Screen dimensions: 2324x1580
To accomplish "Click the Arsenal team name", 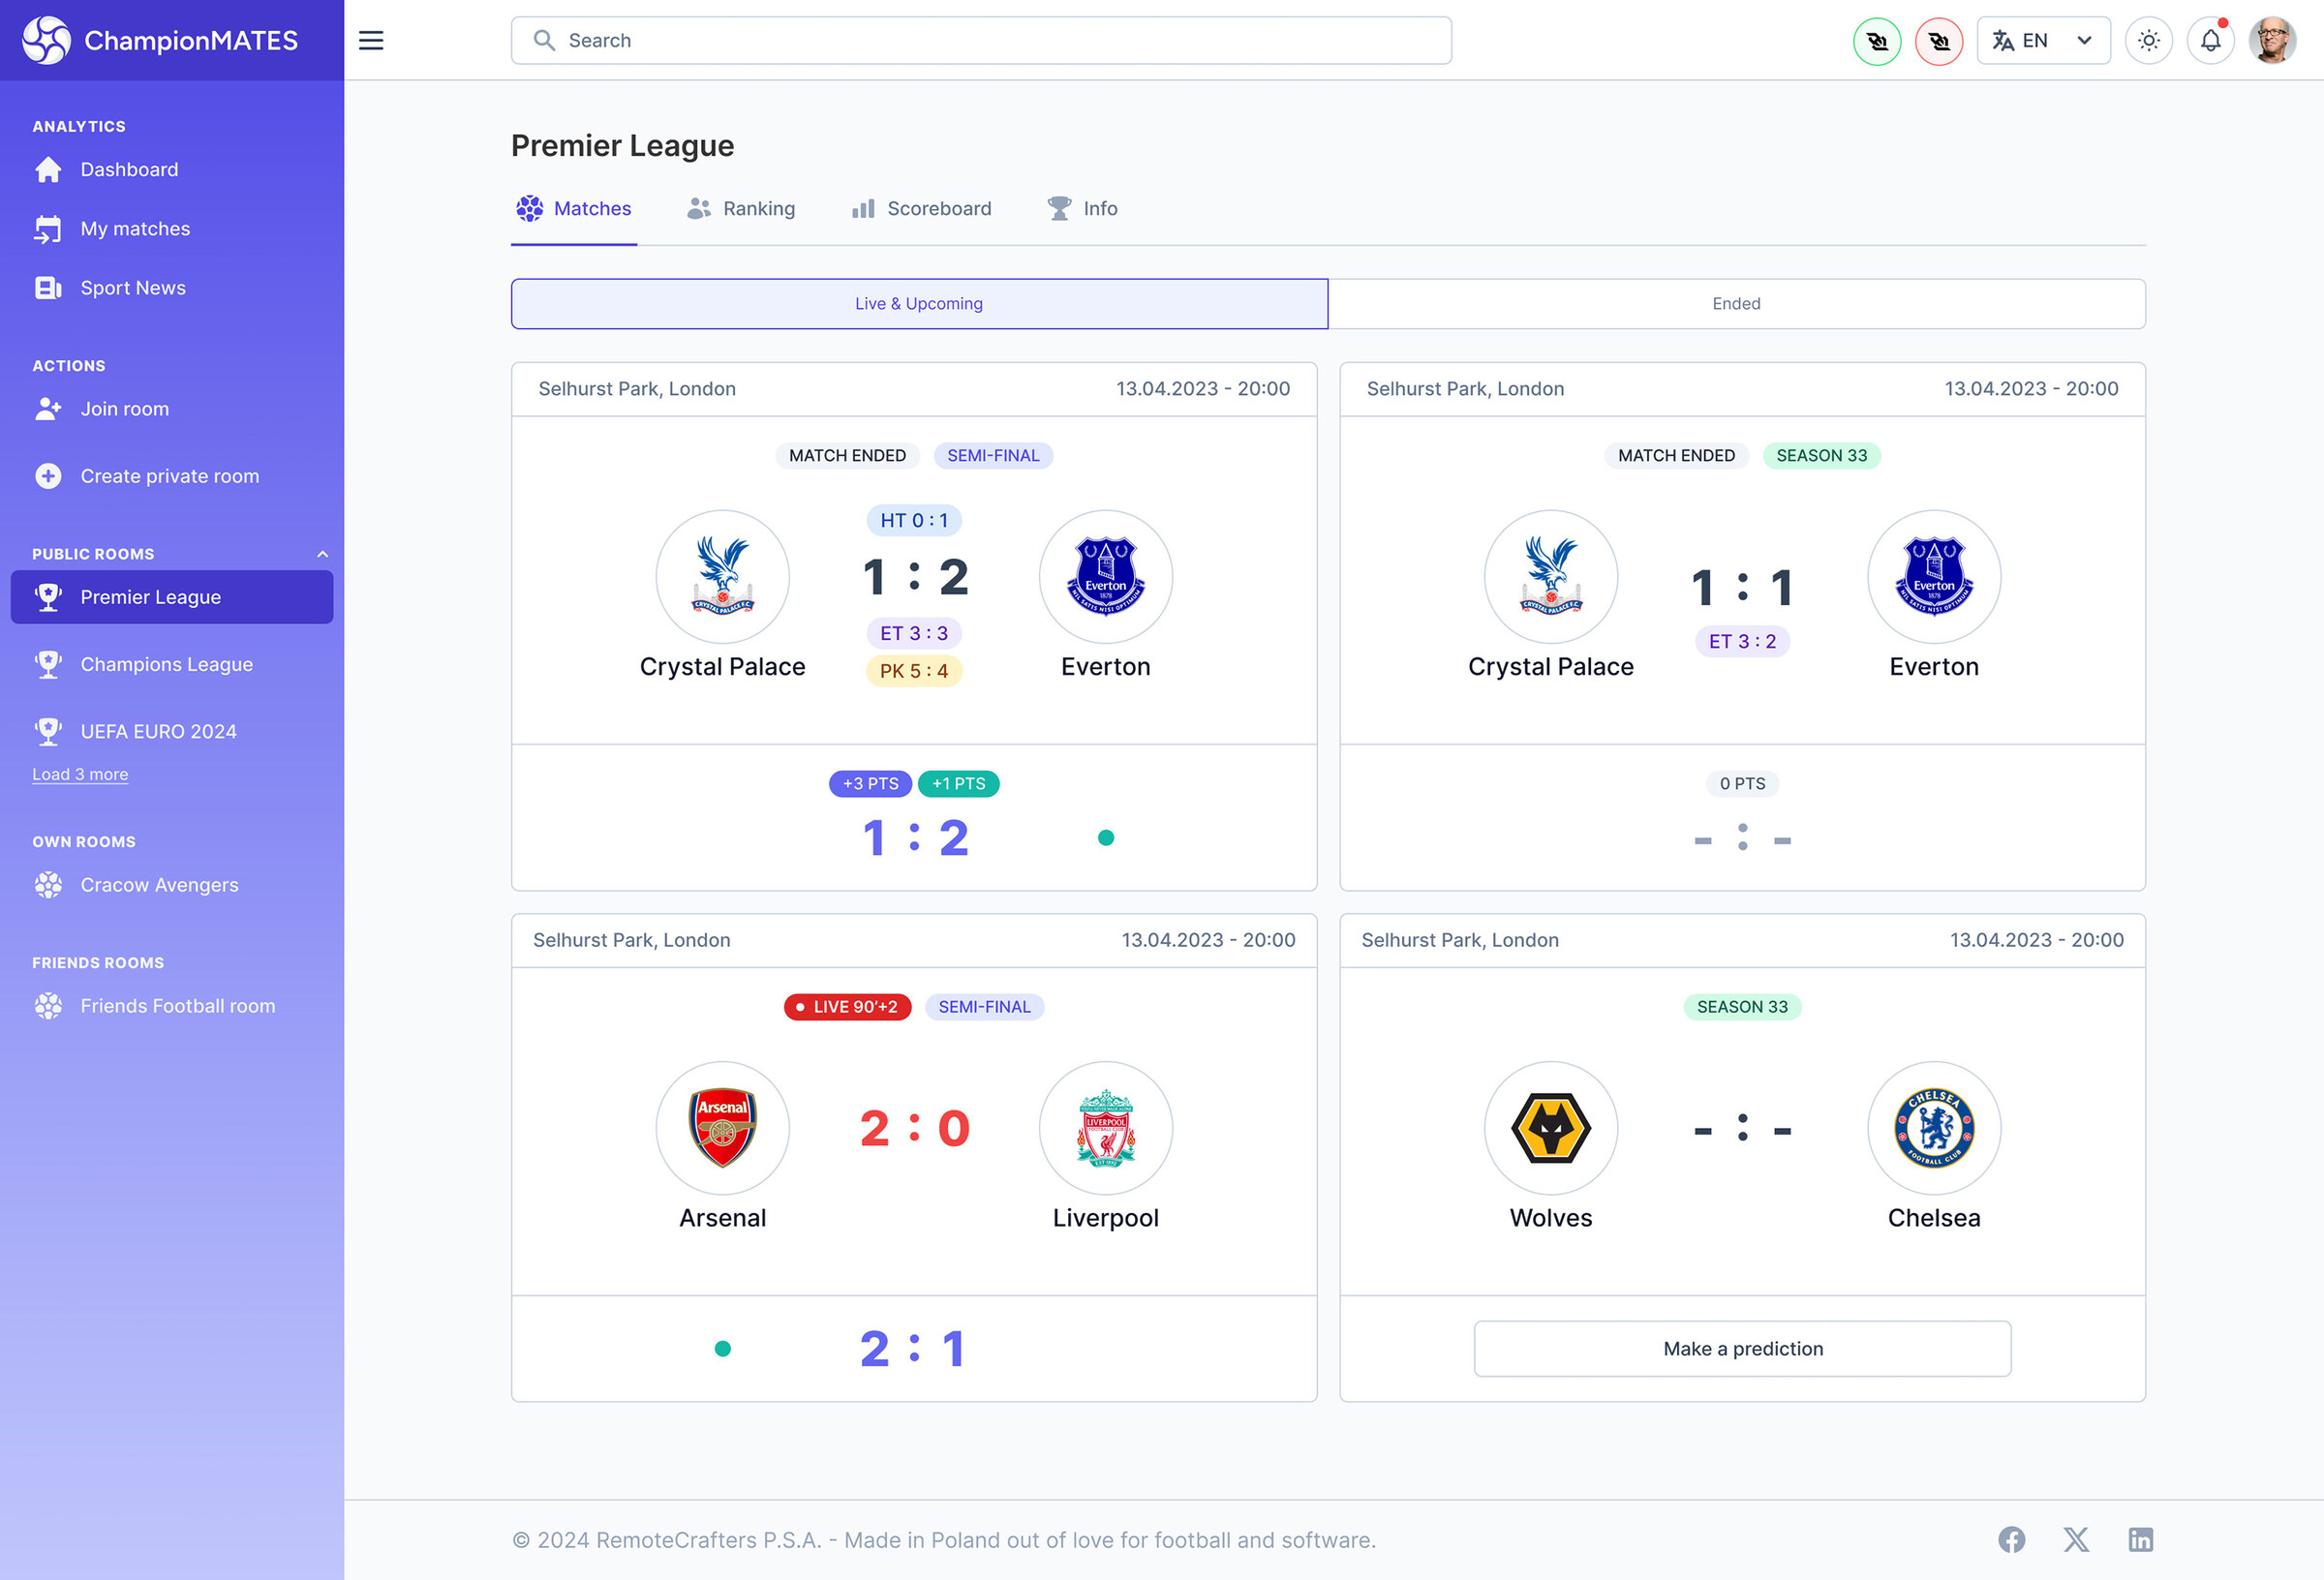I will pyautogui.click(x=722, y=1218).
